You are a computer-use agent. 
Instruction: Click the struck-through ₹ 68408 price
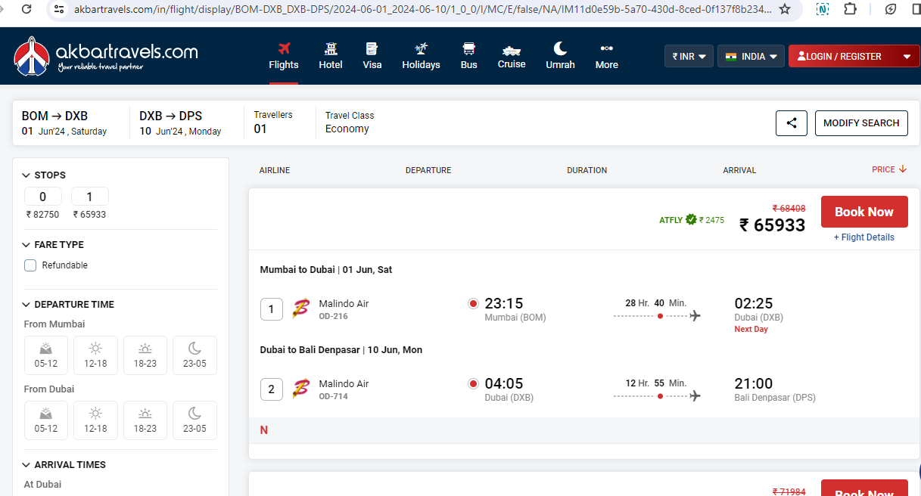point(789,208)
